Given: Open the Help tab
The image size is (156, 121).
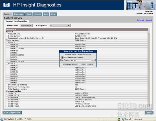Looking at the screenshot, I should [53, 14].
